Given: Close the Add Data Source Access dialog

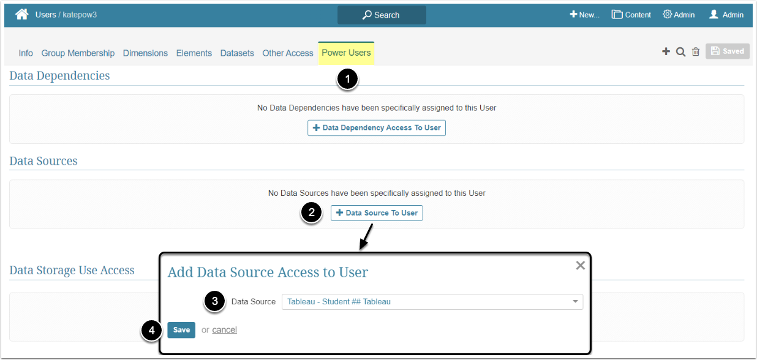Looking at the screenshot, I should tap(580, 265).
